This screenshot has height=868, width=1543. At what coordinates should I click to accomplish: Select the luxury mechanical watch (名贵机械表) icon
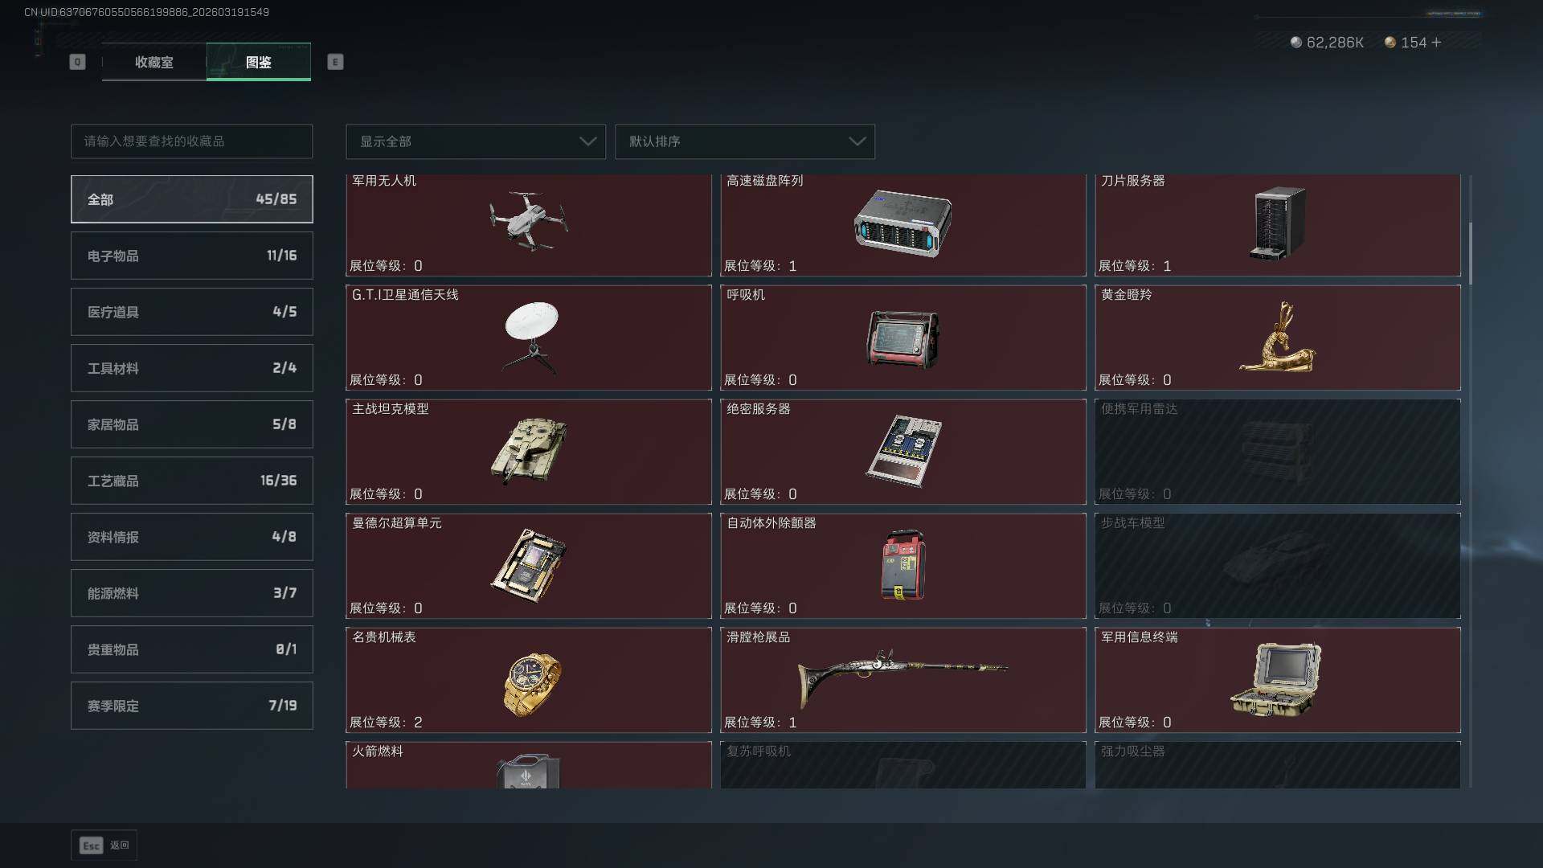pyautogui.click(x=531, y=684)
